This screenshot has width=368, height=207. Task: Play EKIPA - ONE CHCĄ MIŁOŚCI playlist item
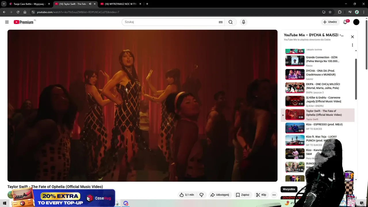click(x=318, y=88)
